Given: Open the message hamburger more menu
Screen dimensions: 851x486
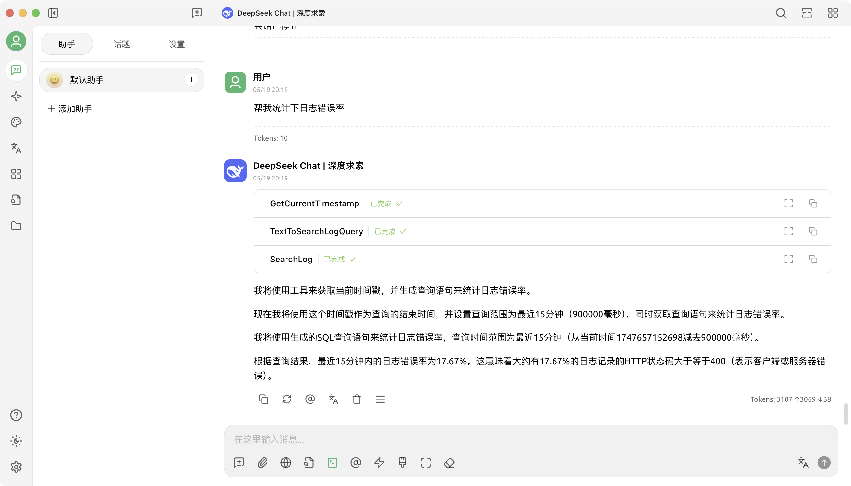Looking at the screenshot, I should click(380, 399).
